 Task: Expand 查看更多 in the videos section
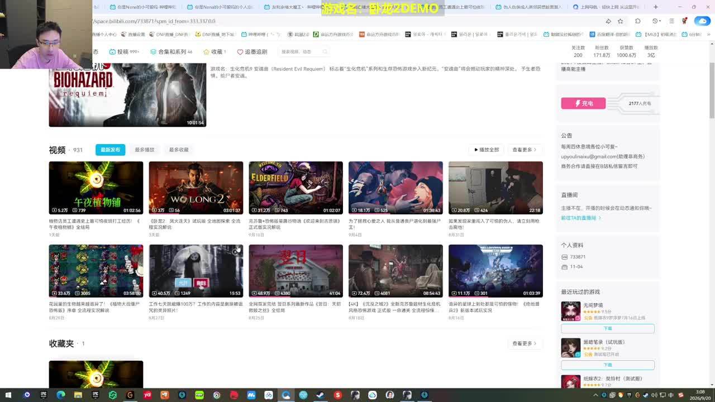click(x=525, y=150)
